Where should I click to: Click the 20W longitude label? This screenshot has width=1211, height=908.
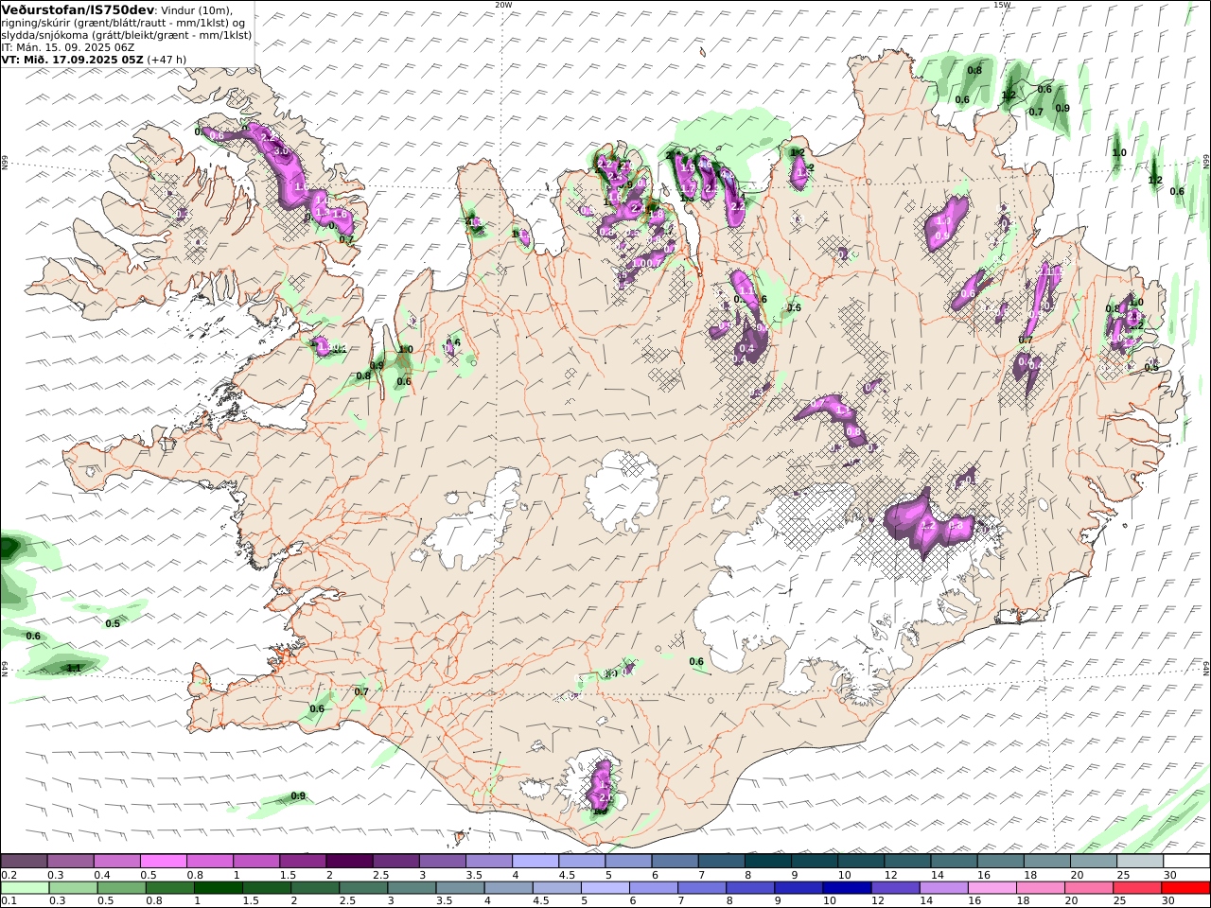coord(503,5)
